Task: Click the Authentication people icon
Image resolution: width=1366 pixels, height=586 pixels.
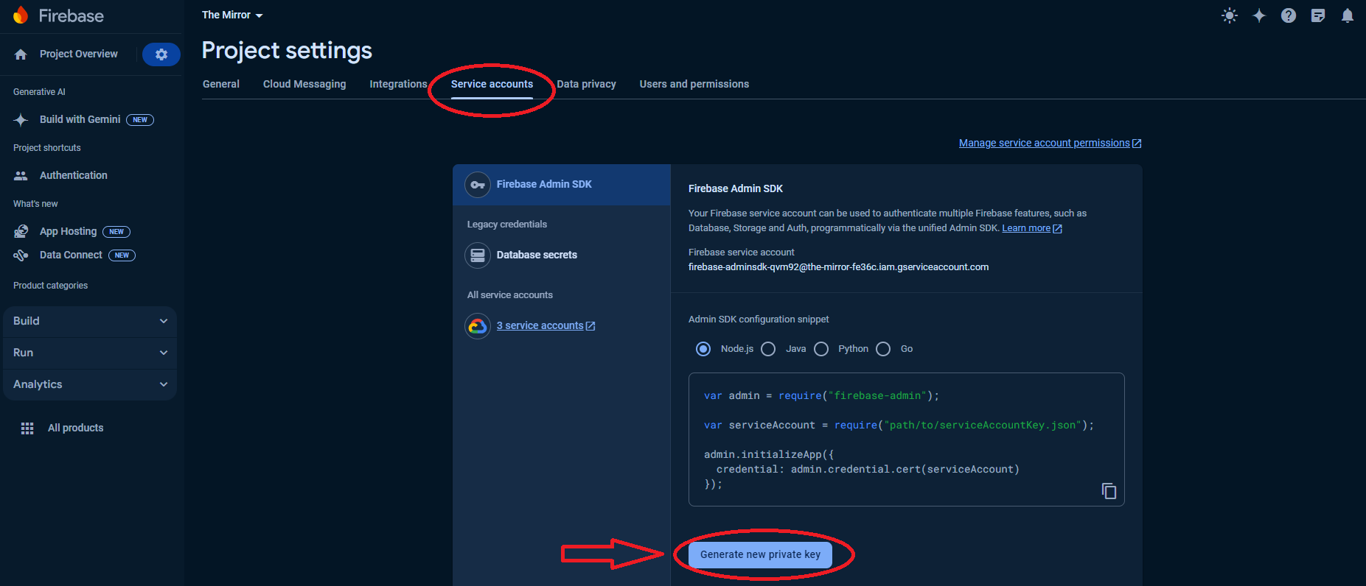Action: coord(21,175)
